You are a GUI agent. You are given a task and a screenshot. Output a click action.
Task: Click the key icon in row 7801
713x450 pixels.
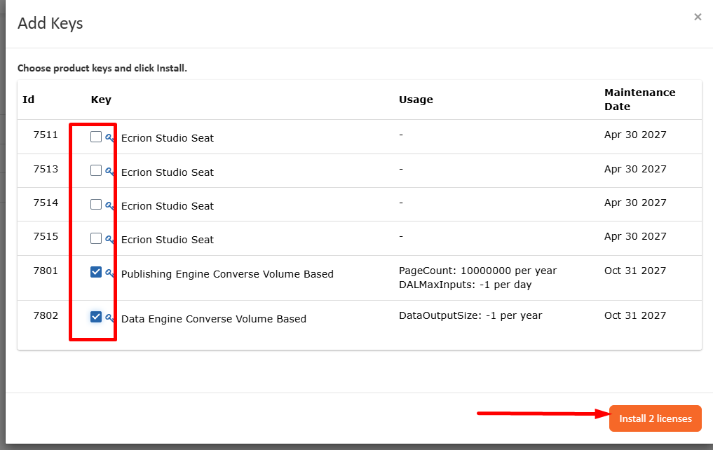pyautogui.click(x=109, y=273)
